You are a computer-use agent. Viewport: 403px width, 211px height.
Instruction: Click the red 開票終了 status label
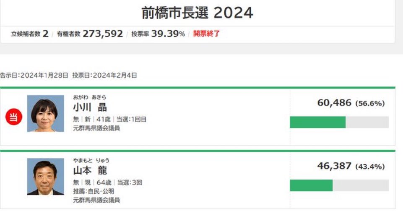click(206, 34)
